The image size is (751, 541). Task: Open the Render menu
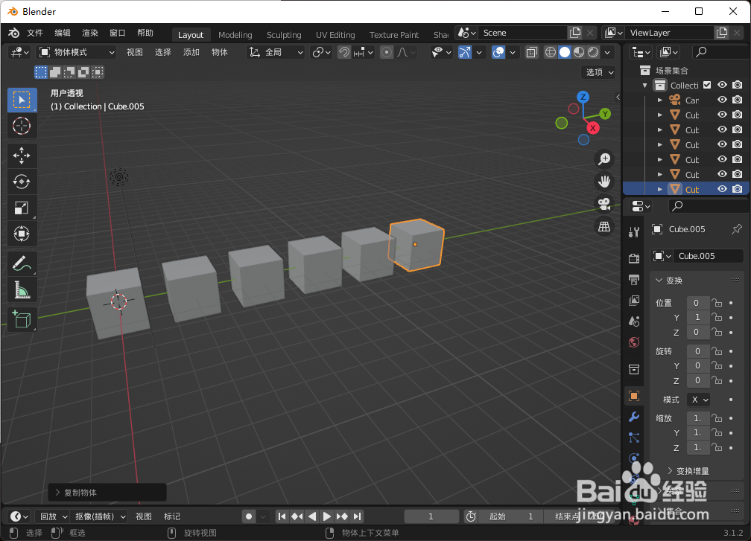point(90,33)
